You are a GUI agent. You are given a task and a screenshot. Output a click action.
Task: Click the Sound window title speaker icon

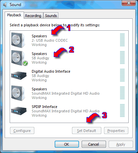tap(5, 5)
